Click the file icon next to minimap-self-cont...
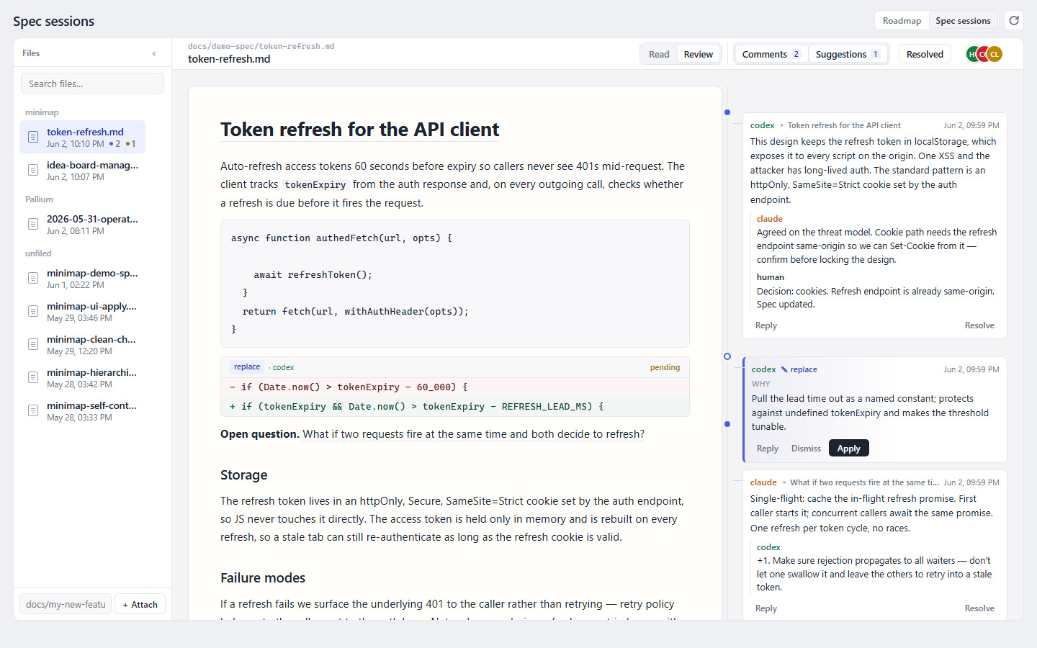This screenshot has height=648, width=1037. [x=33, y=410]
